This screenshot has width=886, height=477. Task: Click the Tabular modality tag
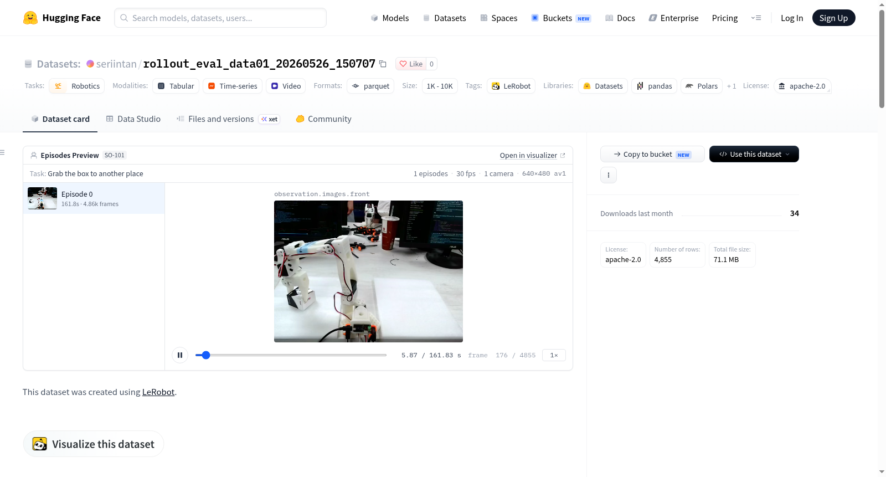pos(176,86)
